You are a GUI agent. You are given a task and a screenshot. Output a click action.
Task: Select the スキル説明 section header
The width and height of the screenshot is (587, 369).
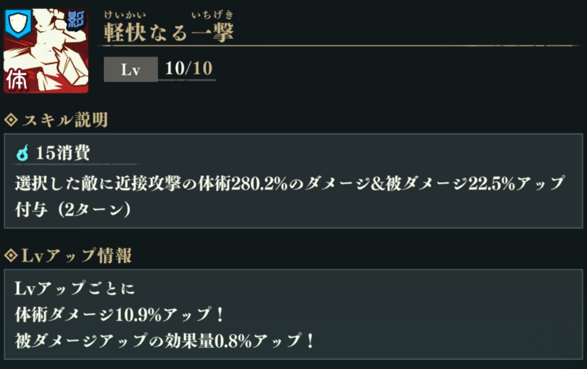coord(64,120)
